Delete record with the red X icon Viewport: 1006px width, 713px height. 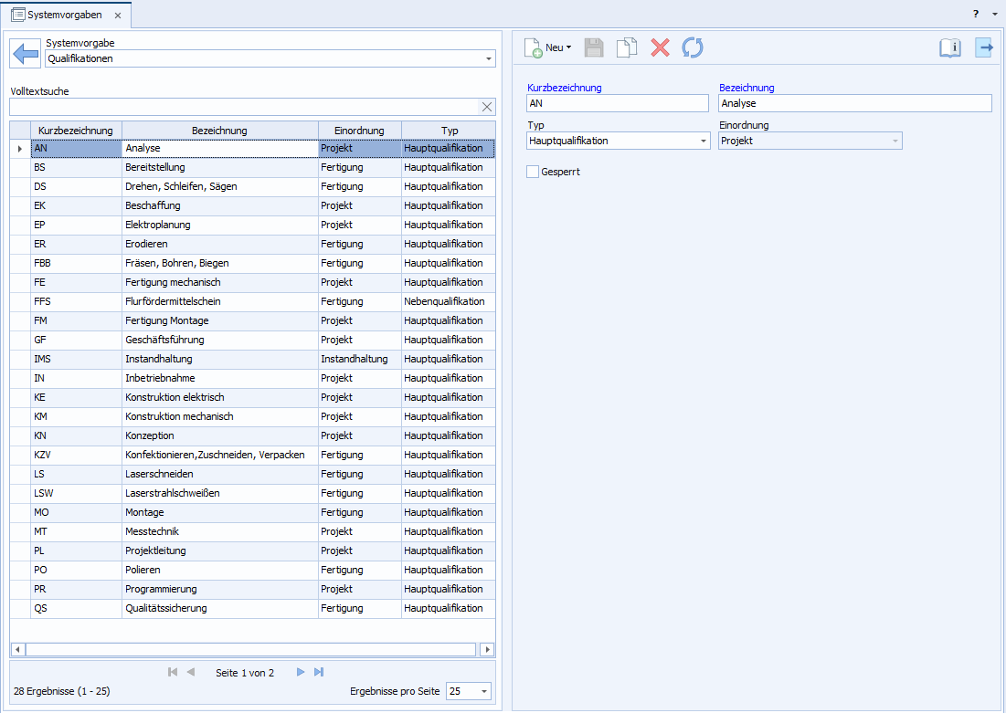click(x=660, y=48)
